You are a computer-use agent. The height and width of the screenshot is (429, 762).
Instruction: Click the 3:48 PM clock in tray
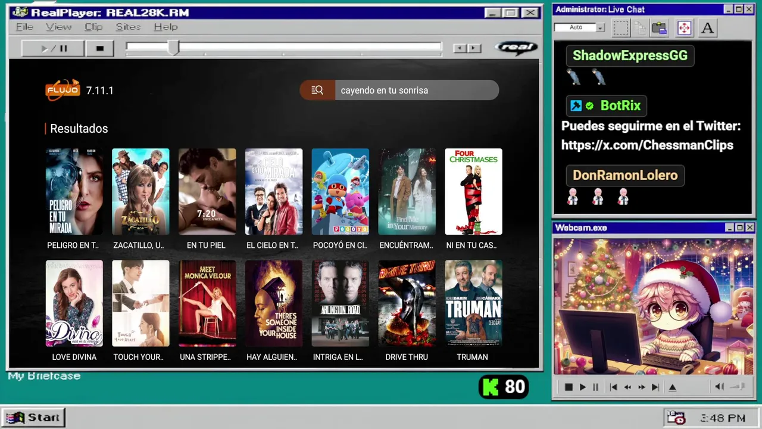(x=723, y=418)
